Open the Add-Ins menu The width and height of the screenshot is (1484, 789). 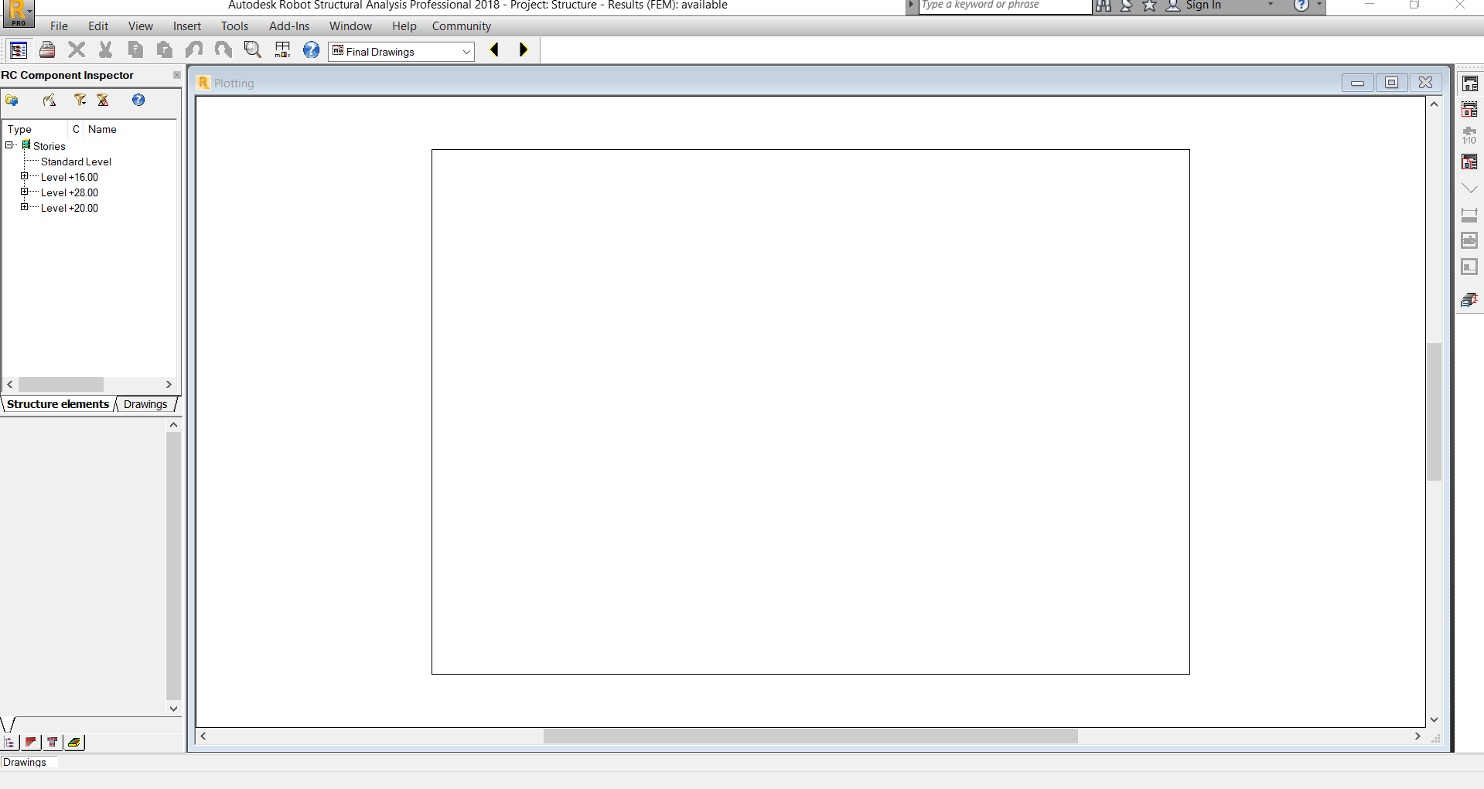(289, 26)
